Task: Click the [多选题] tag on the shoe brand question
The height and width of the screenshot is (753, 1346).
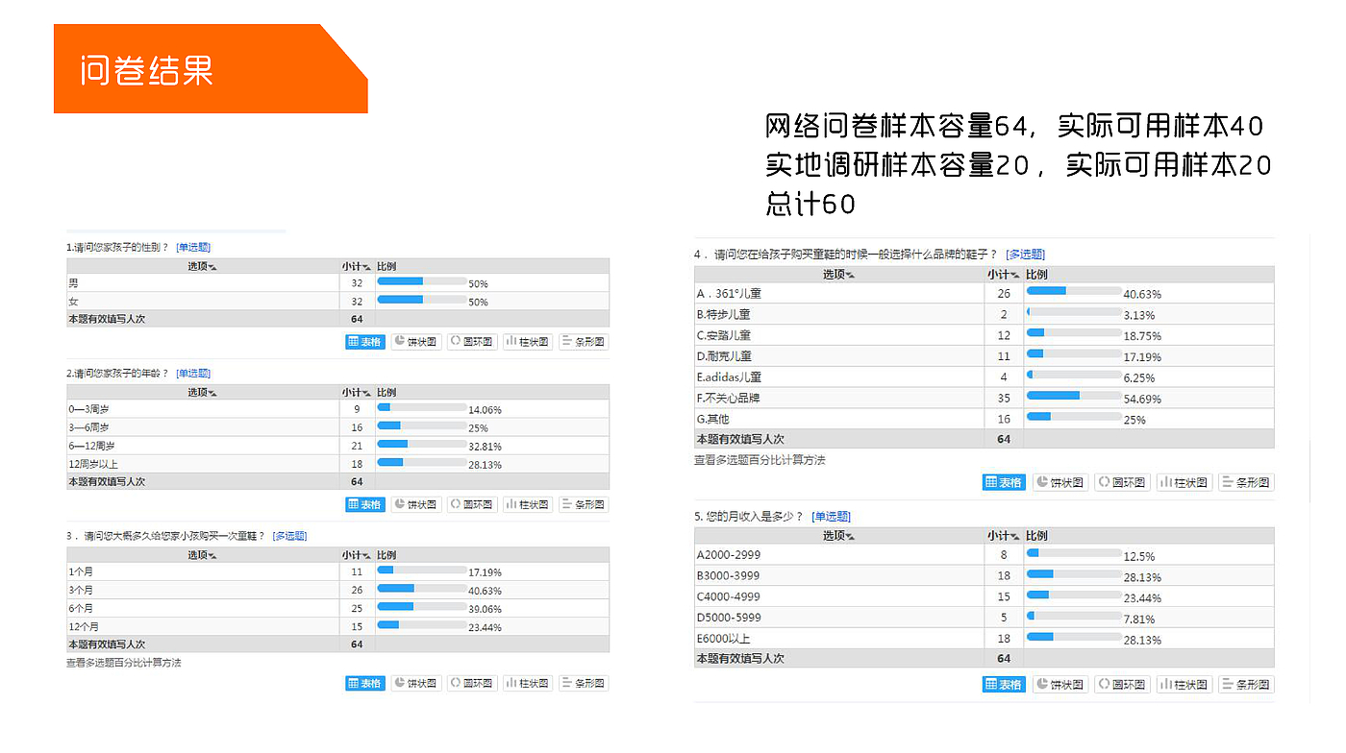Action: [1026, 255]
